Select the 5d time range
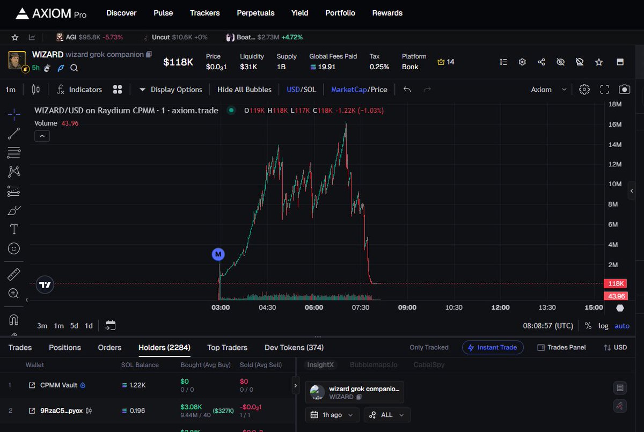The image size is (644, 432). (74, 326)
